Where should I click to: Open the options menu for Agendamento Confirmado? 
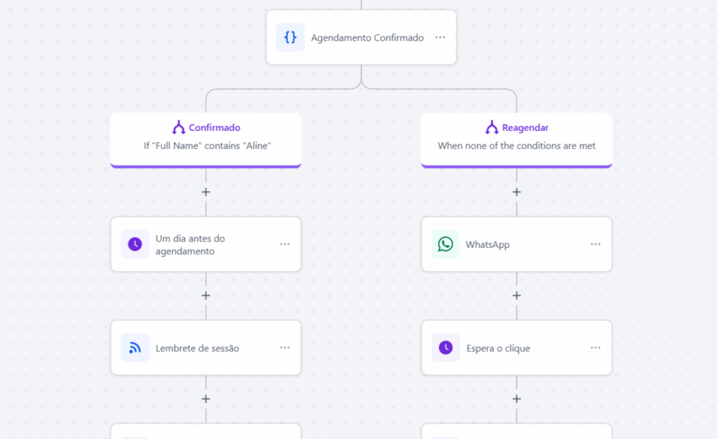click(x=440, y=38)
